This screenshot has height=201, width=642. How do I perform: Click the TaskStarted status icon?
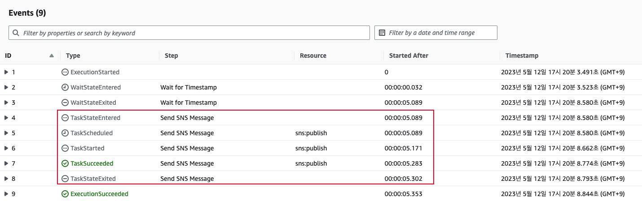click(65, 148)
